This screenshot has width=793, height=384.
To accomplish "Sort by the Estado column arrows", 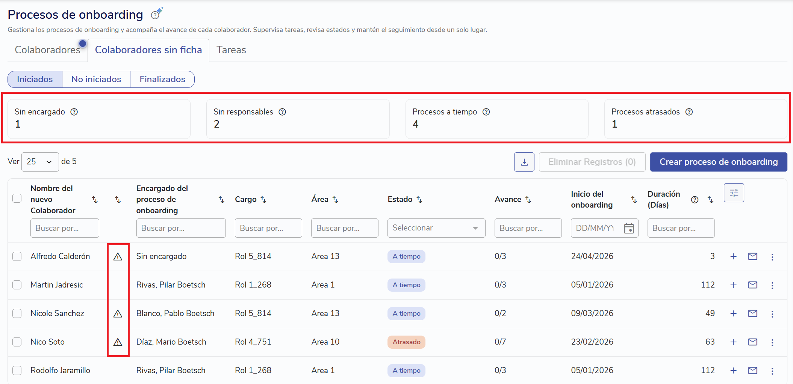I will click(x=419, y=200).
